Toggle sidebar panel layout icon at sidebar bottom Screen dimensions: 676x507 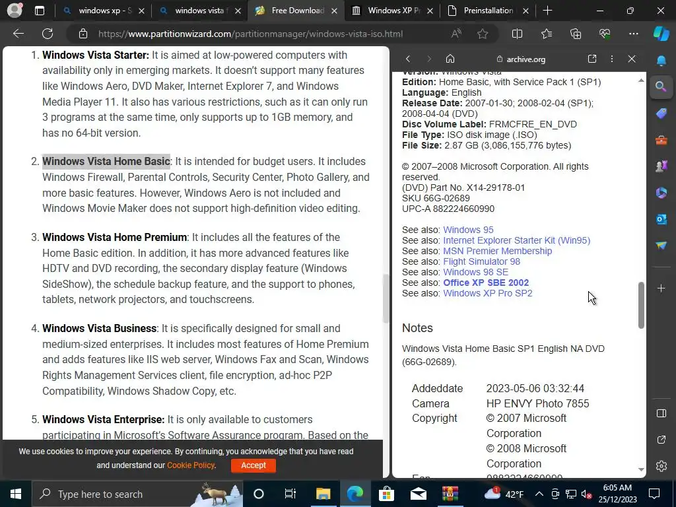661,413
